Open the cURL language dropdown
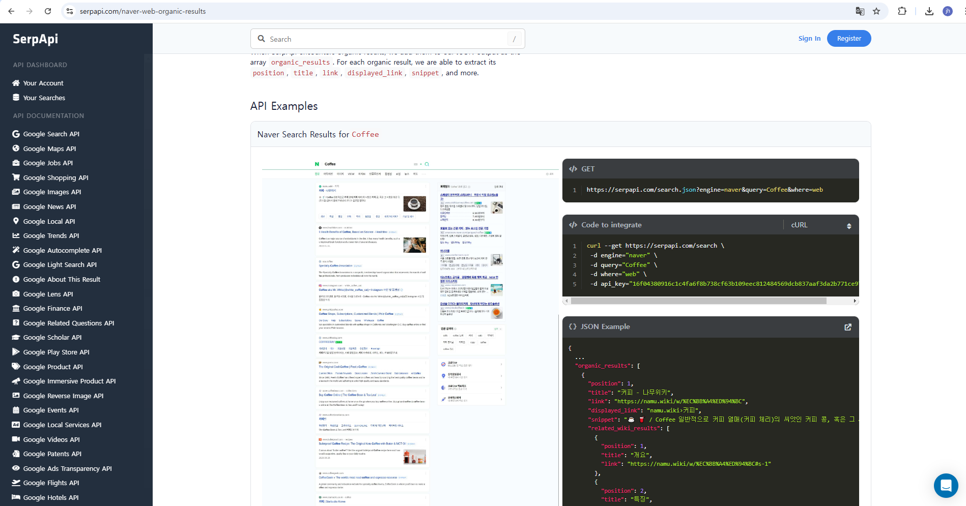Viewport: 966px width, 506px height. [x=821, y=225]
